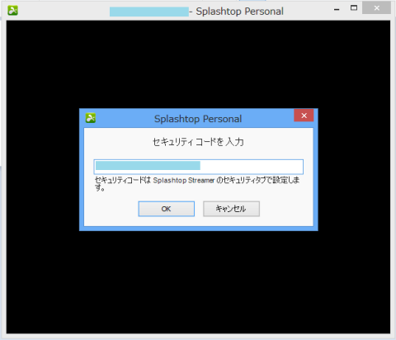Click the highlighted entry inside the code field

148,166
